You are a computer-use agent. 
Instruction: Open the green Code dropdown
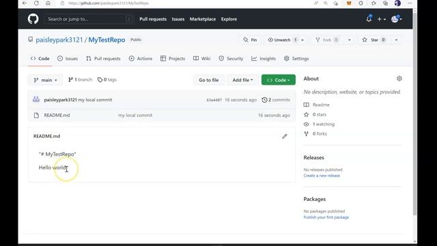click(279, 80)
